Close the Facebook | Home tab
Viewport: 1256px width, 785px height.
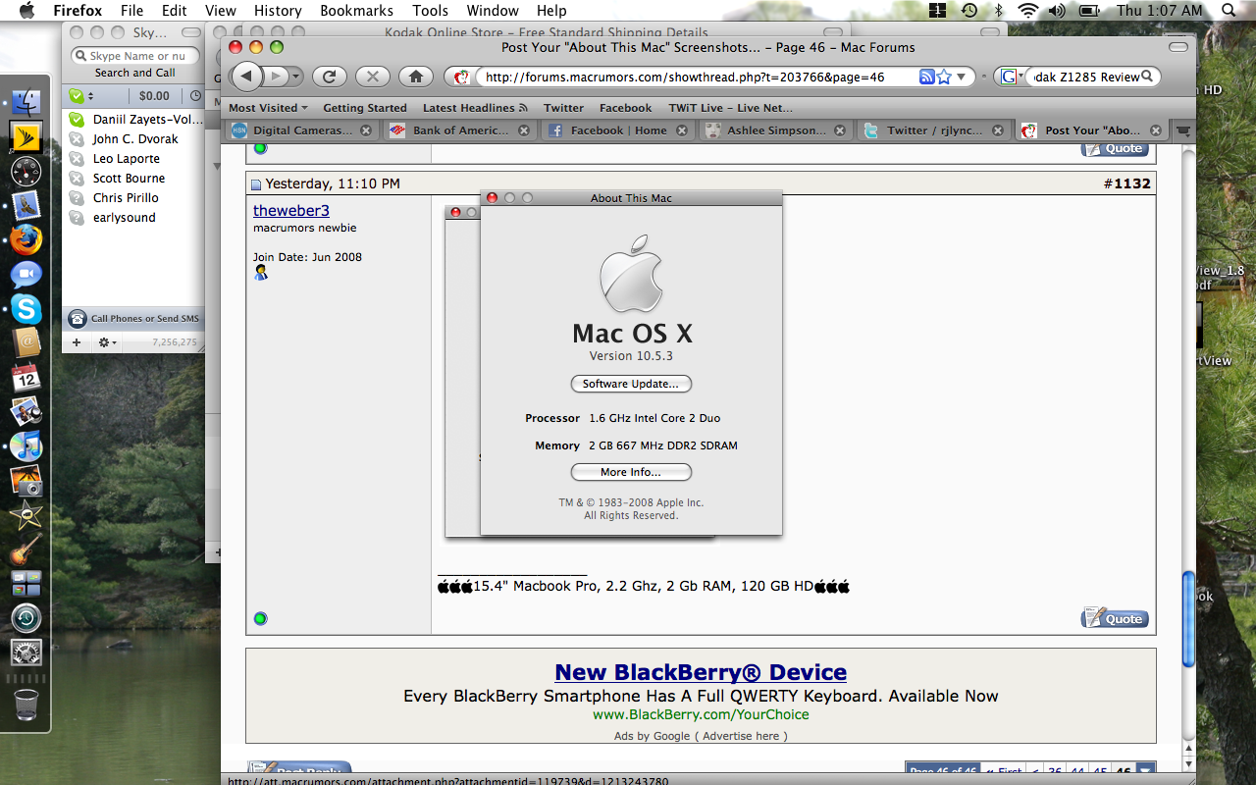pos(681,131)
